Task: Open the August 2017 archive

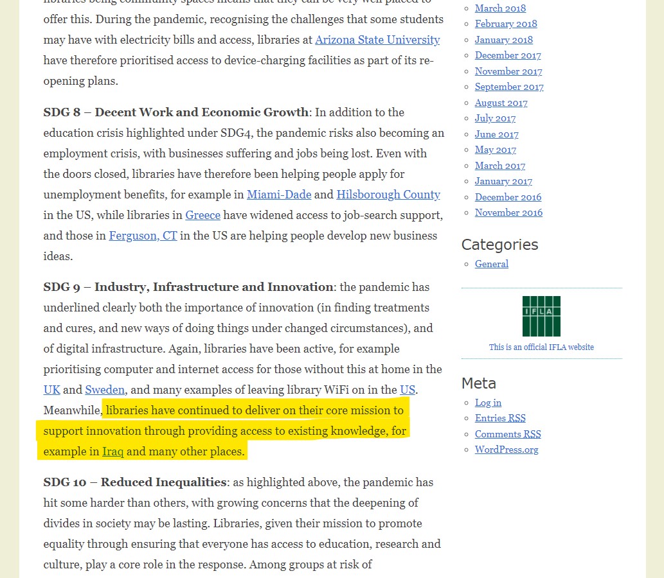Action: tap(501, 103)
